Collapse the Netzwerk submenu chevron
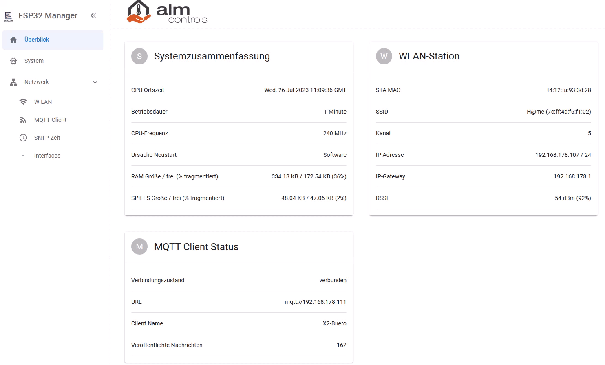605x365 pixels. [x=95, y=82]
